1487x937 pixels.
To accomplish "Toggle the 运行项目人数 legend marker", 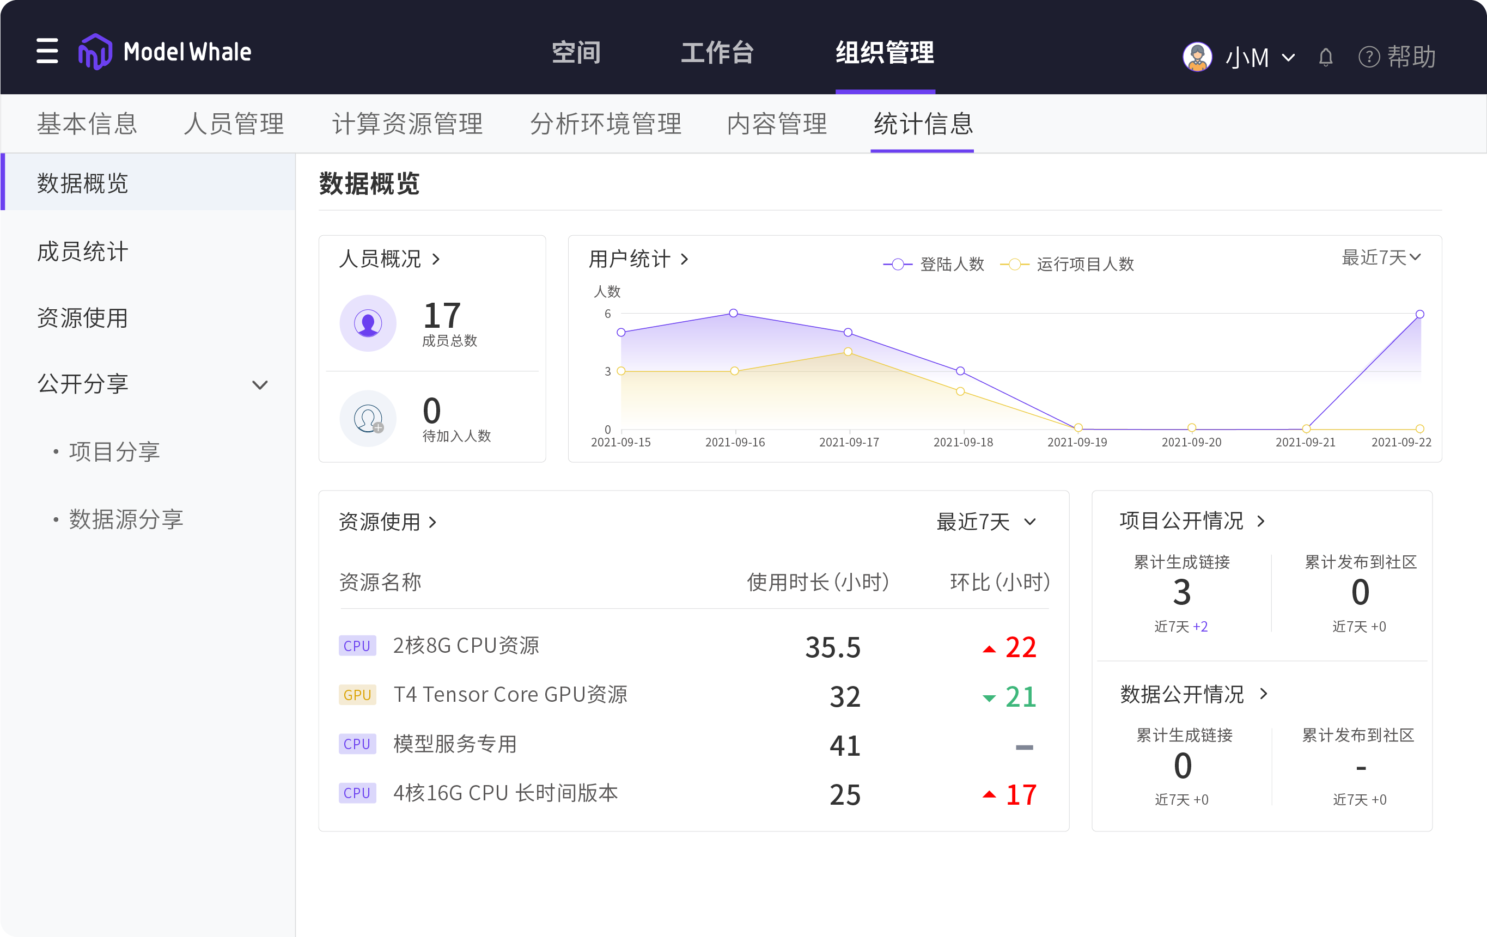I will [x=1014, y=264].
